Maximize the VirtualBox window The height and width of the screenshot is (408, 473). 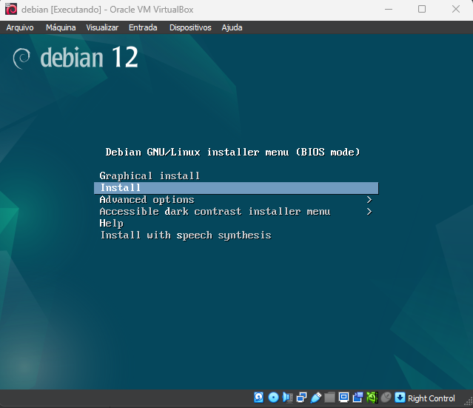[422, 10]
